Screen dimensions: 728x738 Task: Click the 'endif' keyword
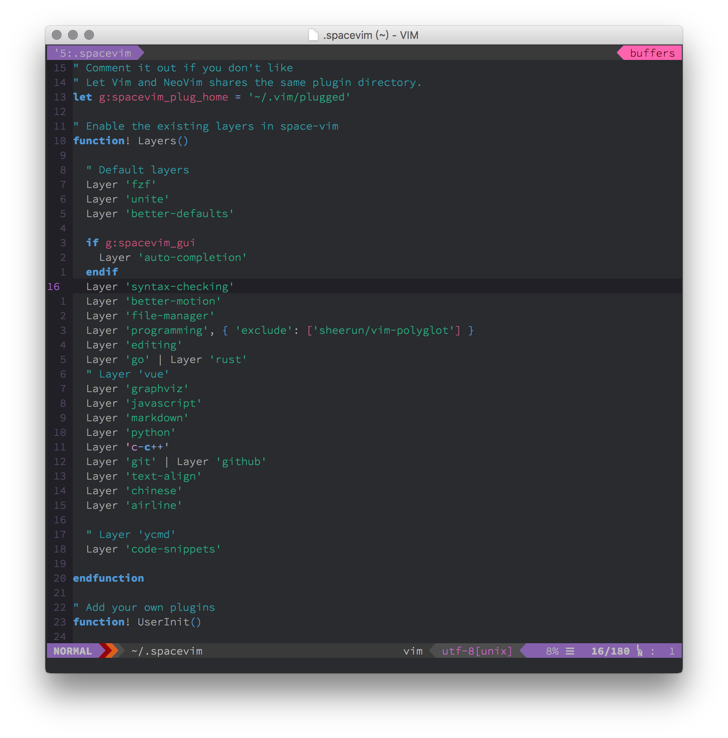pos(102,272)
